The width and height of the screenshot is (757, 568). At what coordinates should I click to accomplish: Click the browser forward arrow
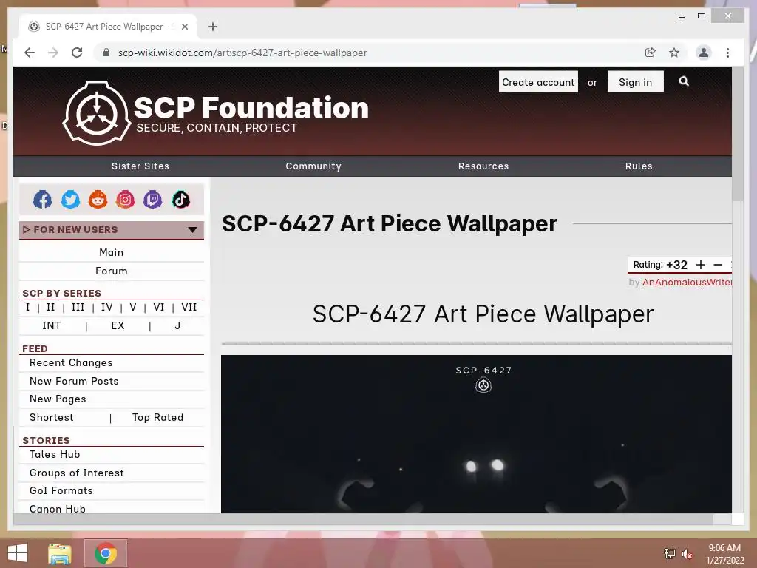coord(53,53)
